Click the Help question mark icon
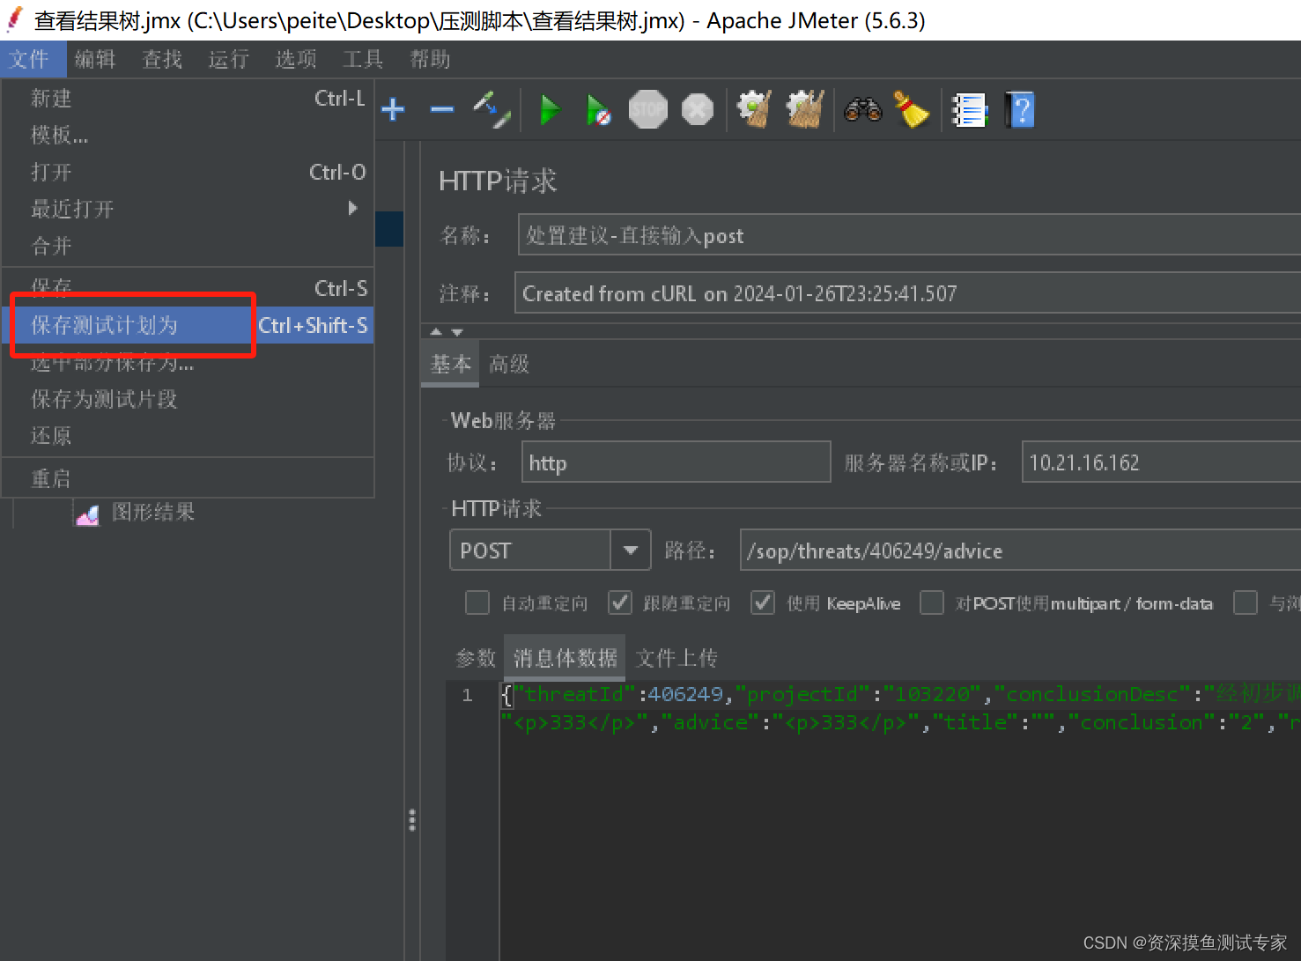Viewport: 1301px width, 961px height. (1020, 110)
